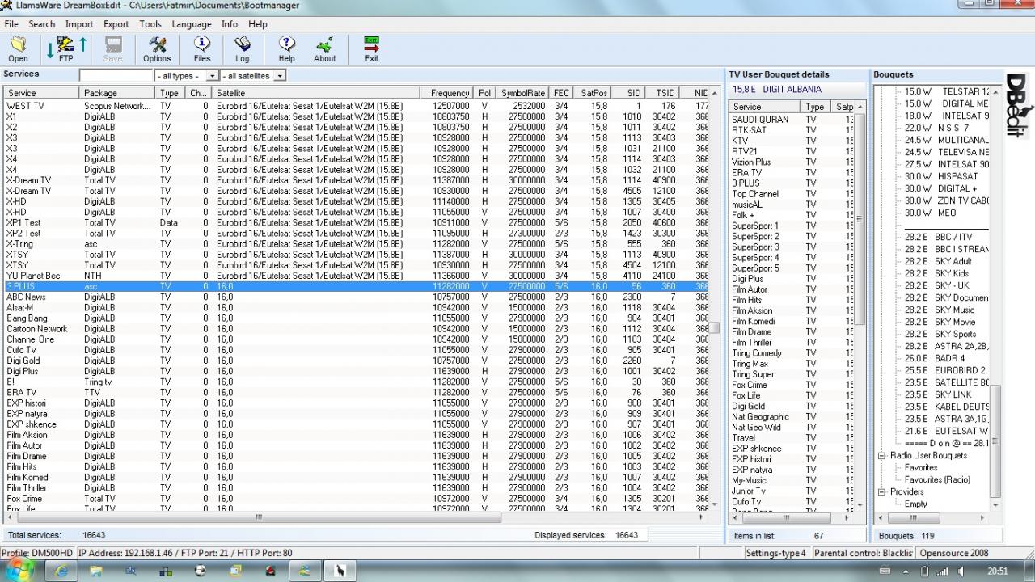Collapse the Providers tree node
The width and height of the screenshot is (1035, 582).
click(x=882, y=491)
